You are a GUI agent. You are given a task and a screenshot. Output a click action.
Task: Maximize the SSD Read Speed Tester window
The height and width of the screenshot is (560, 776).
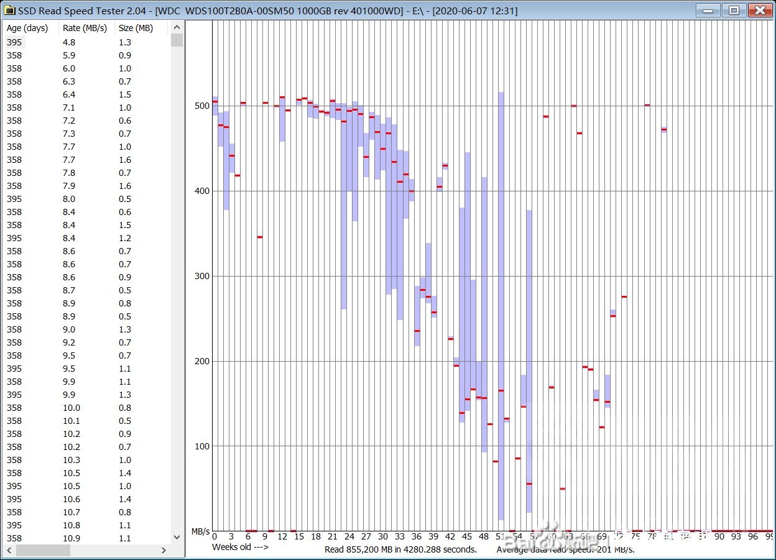[x=734, y=10]
